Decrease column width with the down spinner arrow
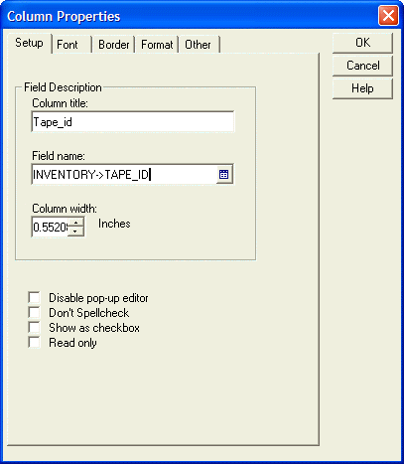 pos(75,232)
